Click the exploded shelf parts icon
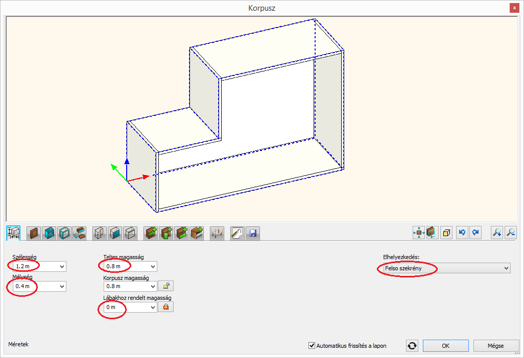The height and width of the screenshot is (358, 524). [79, 233]
